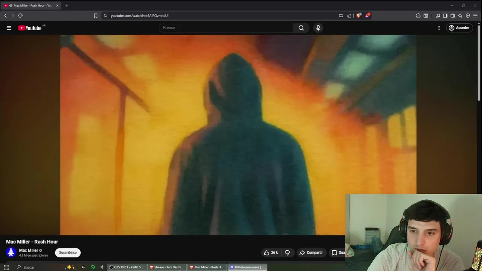The image size is (482, 271).
Task: Switch to Discord stream-avisos taskbar window
Action: click(x=247, y=267)
